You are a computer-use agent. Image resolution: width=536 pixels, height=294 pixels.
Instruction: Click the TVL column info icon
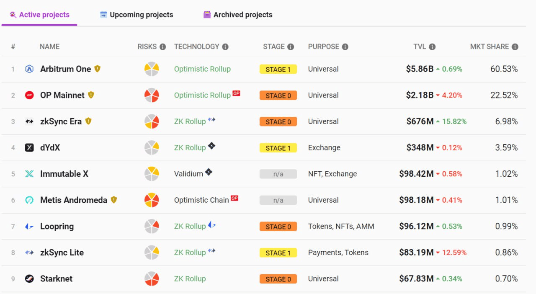coord(432,47)
